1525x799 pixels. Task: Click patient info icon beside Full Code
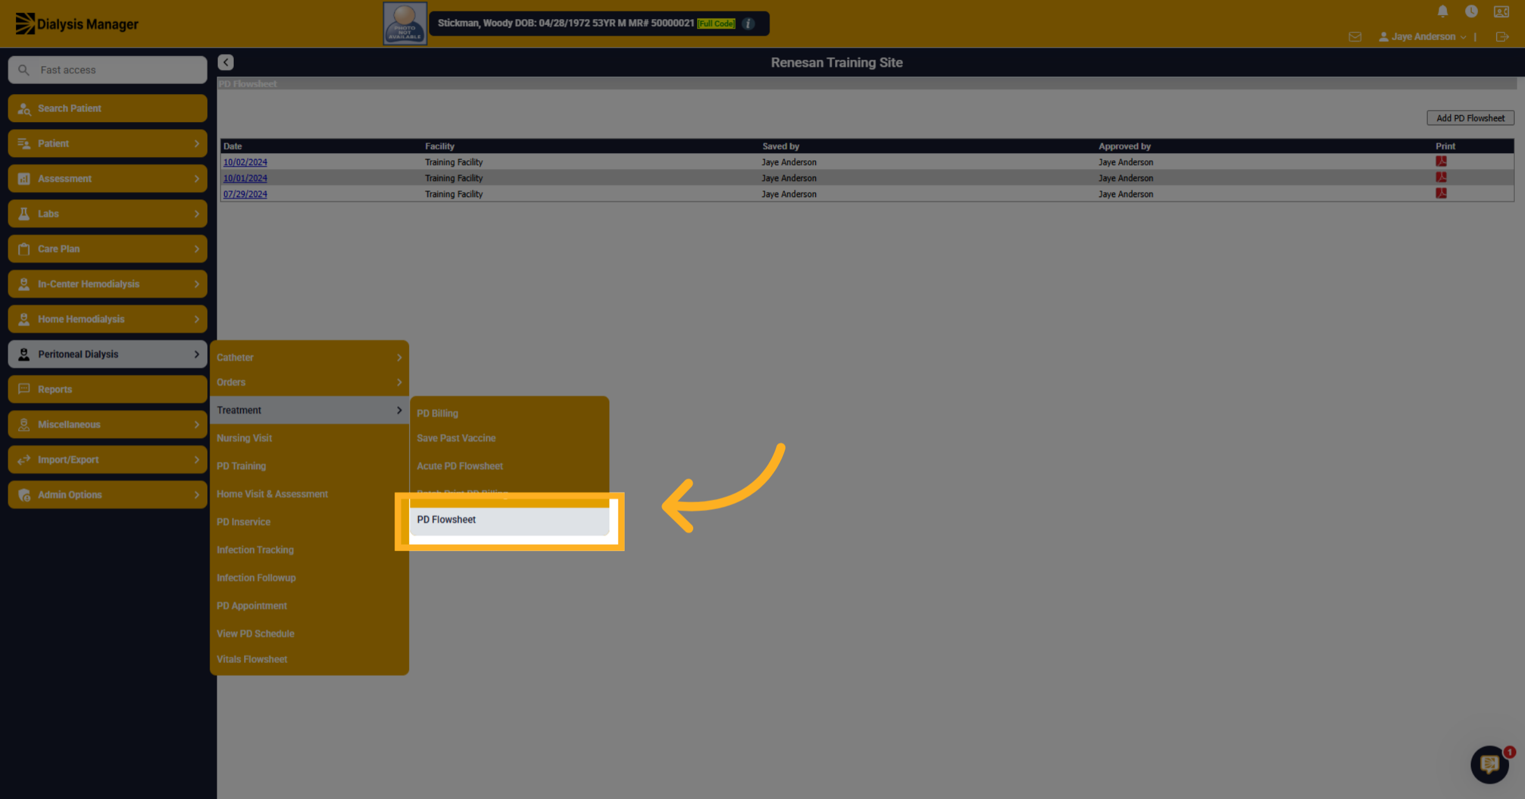click(x=749, y=24)
